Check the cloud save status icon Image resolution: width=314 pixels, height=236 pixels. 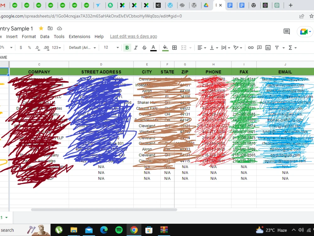point(59,29)
